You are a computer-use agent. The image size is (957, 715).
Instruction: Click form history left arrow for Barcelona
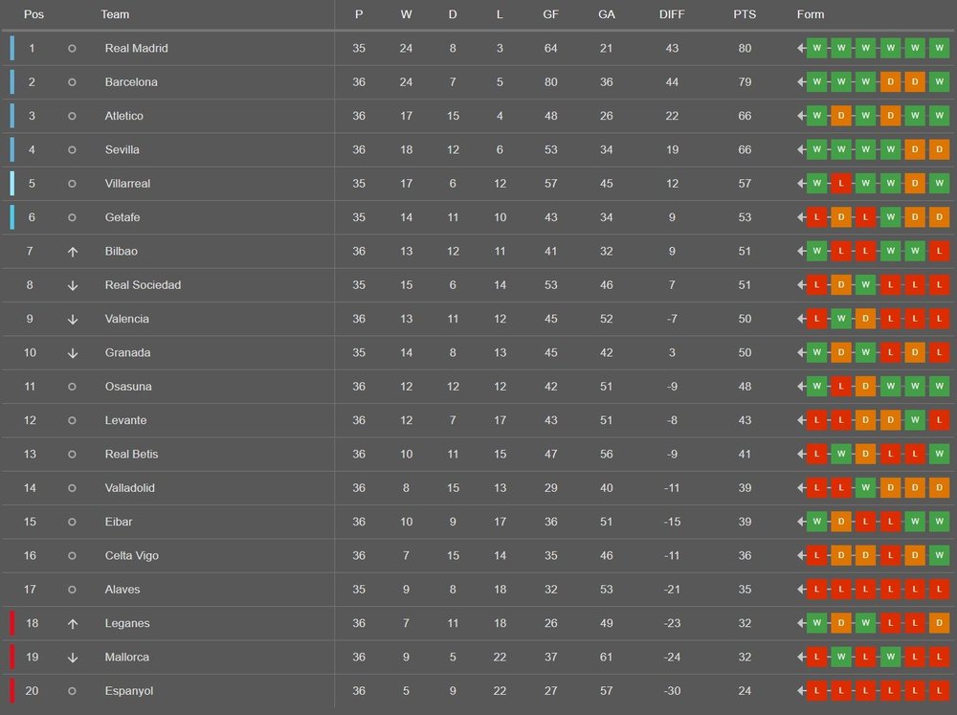[x=801, y=81]
